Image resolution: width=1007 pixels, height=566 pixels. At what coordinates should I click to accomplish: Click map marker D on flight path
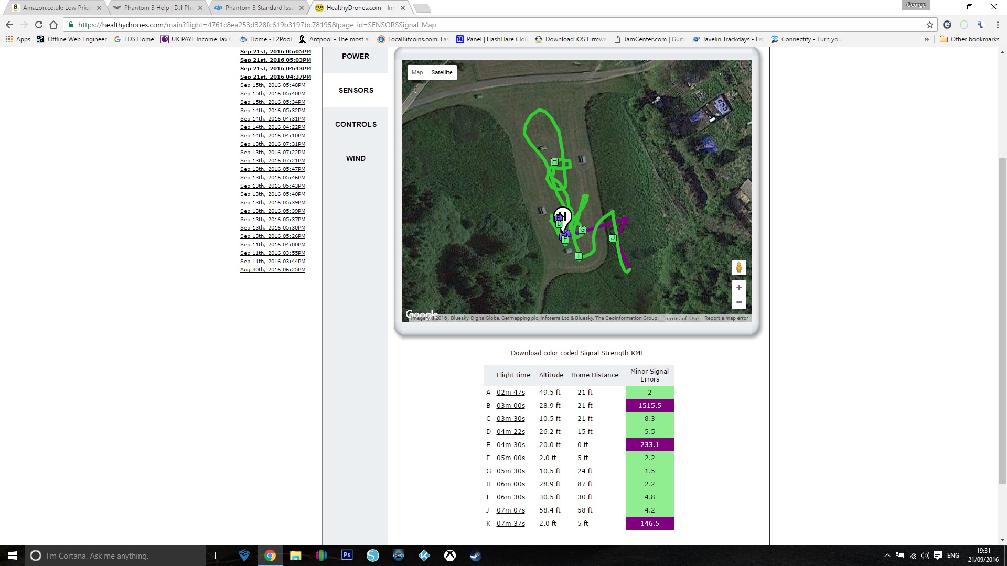tap(559, 224)
